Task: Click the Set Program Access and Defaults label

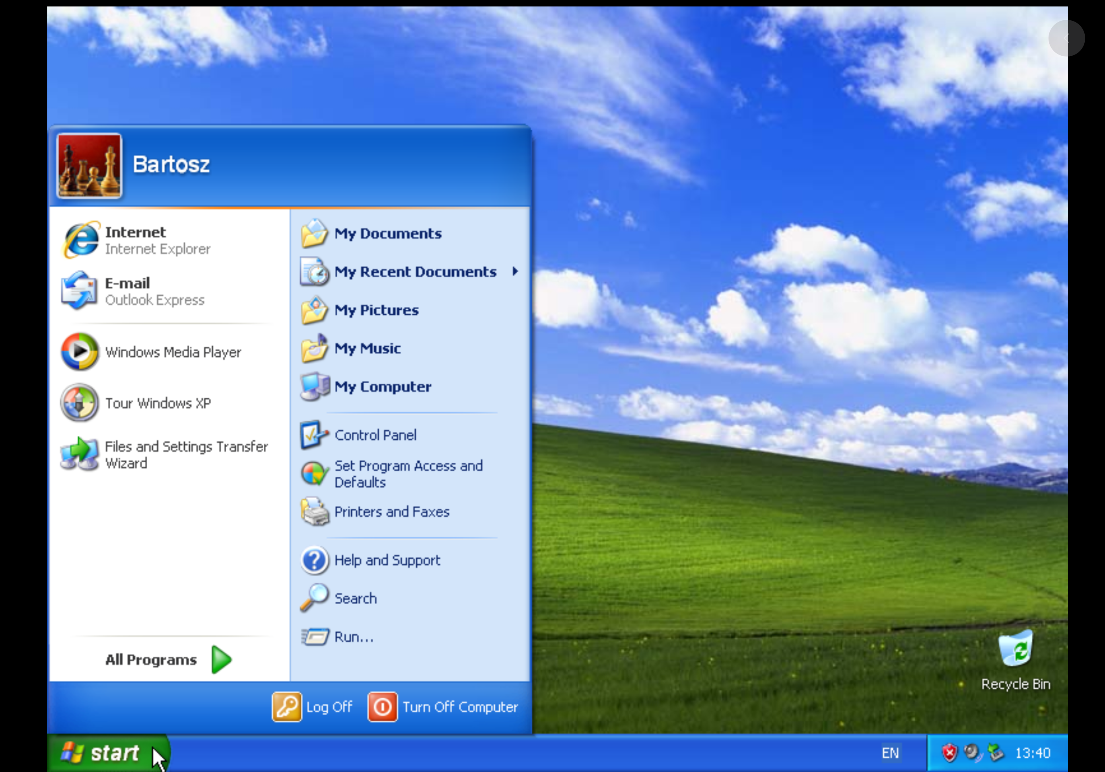Action: pos(408,474)
